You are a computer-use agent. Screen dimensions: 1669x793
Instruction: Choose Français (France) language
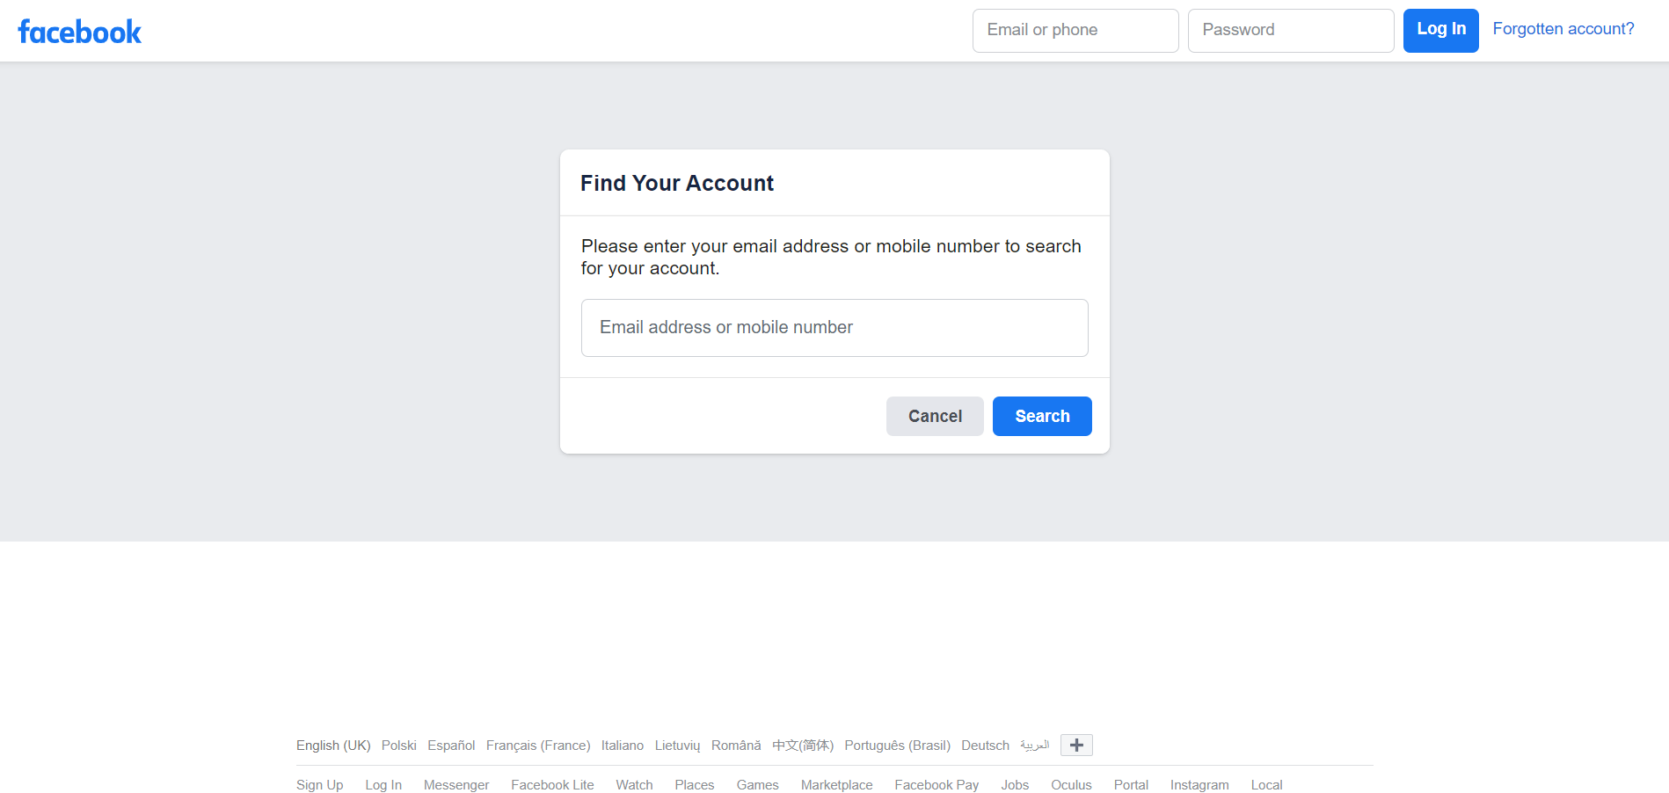(538, 746)
